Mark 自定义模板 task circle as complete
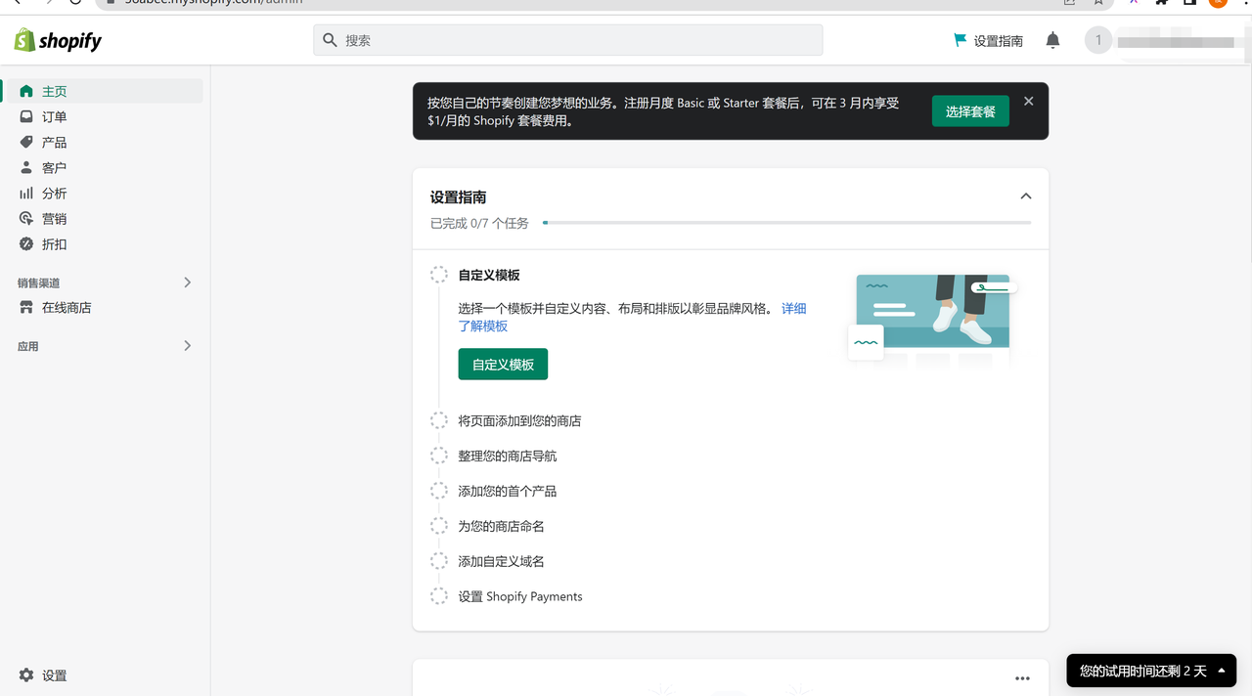This screenshot has width=1252, height=696. click(439, 275)
